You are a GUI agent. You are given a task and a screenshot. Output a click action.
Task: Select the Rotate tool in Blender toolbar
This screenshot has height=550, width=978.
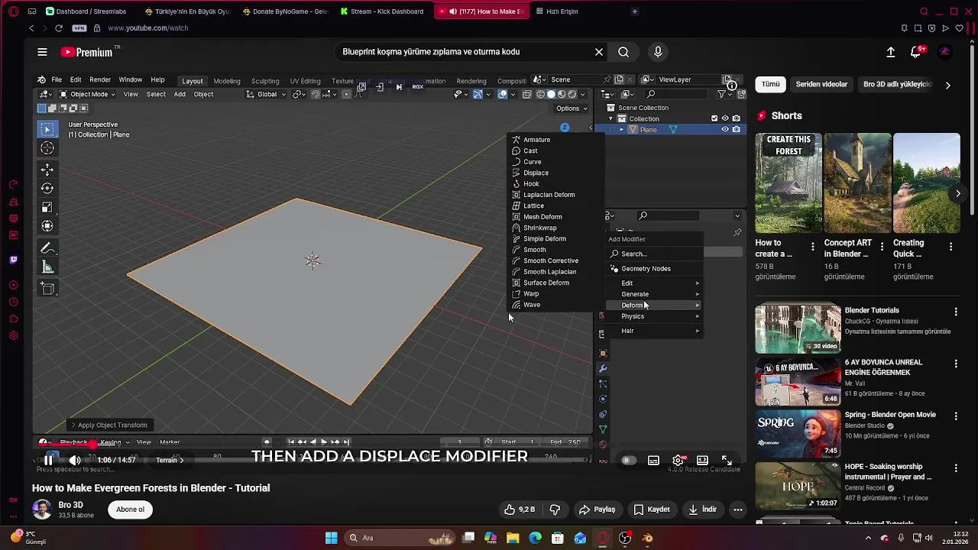47,188
